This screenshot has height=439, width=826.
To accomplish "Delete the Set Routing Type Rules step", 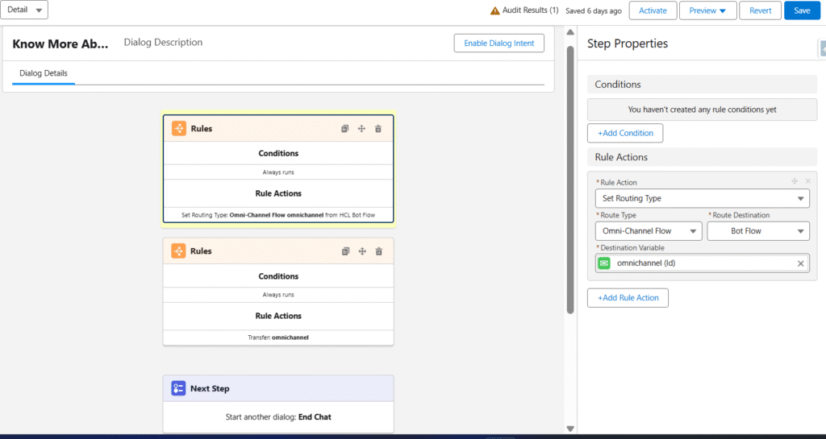I will tap(378, 129).
